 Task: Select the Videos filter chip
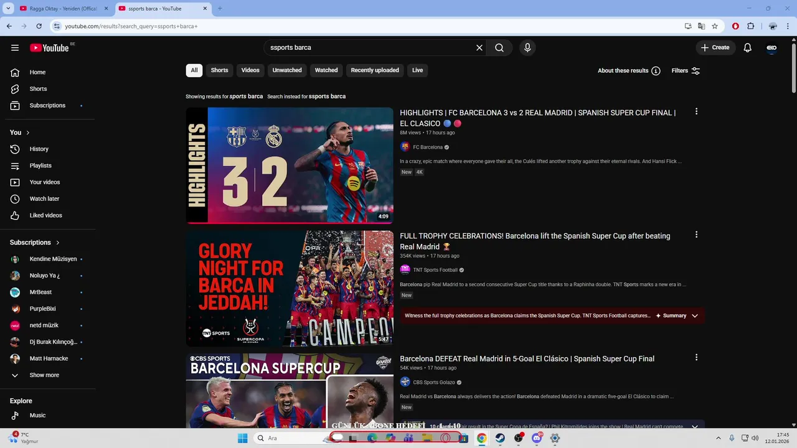click(x=250, y=70)
